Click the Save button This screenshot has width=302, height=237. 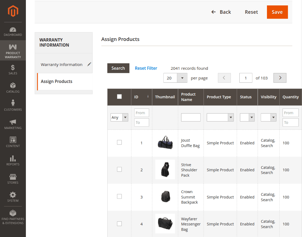click(x=277, y=12)
